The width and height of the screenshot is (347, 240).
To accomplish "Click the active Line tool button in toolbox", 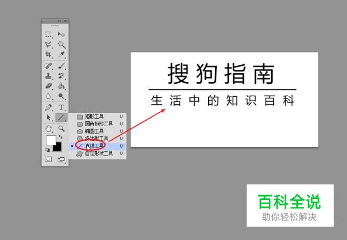I will 61,118.
